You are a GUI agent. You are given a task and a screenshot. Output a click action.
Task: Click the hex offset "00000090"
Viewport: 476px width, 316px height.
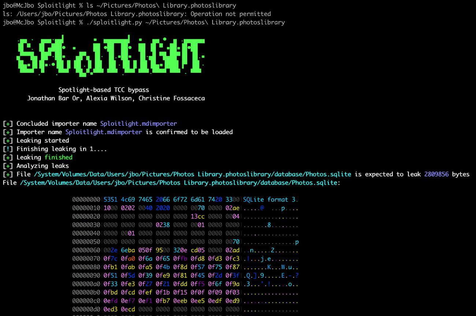point(86,276)
